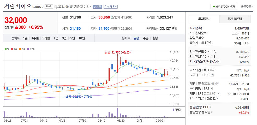
Task: Open the 시가총액순위 link
Action: [198, 33]
